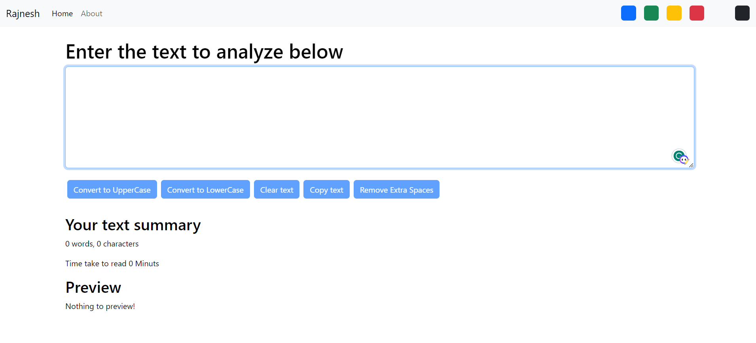The image size is (756, 343).
Task: Apply the yellow color theme swatch
Action: 674,13
